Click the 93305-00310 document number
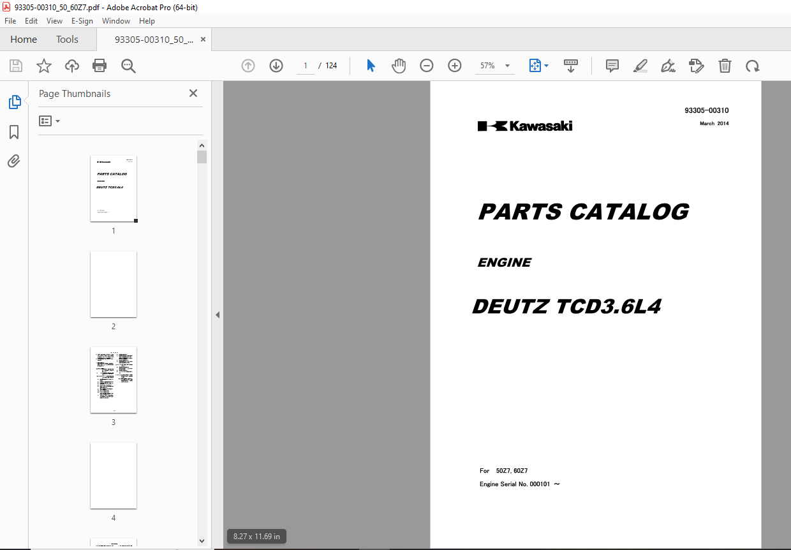791x550 pixels. coord(707,110)
